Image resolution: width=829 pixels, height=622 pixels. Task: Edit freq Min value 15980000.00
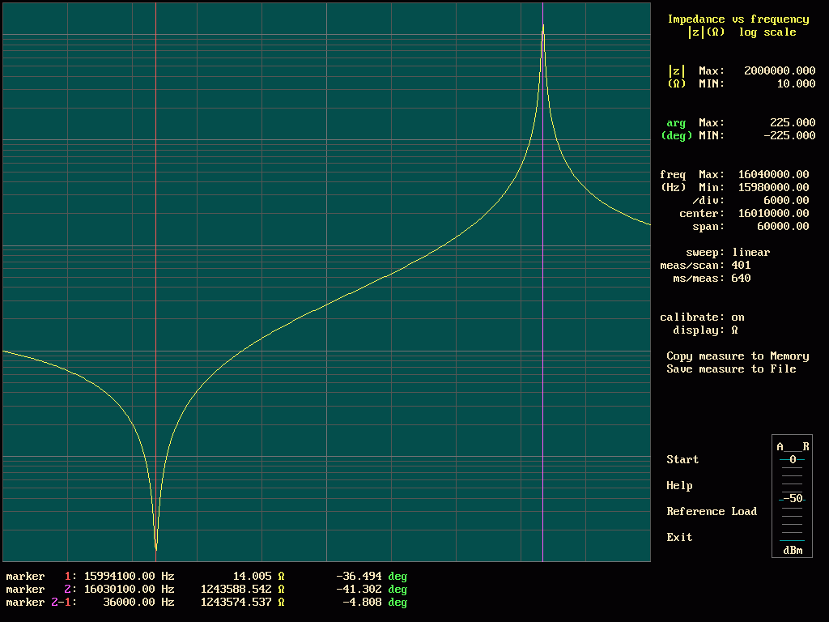pos(773,187)
